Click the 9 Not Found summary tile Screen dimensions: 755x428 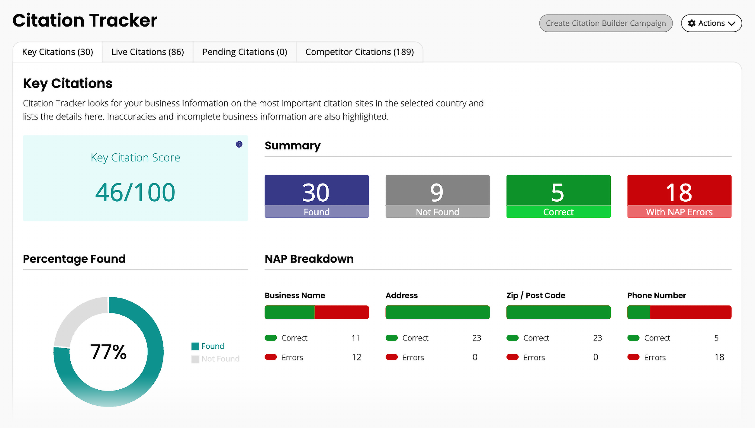point(437,196)
